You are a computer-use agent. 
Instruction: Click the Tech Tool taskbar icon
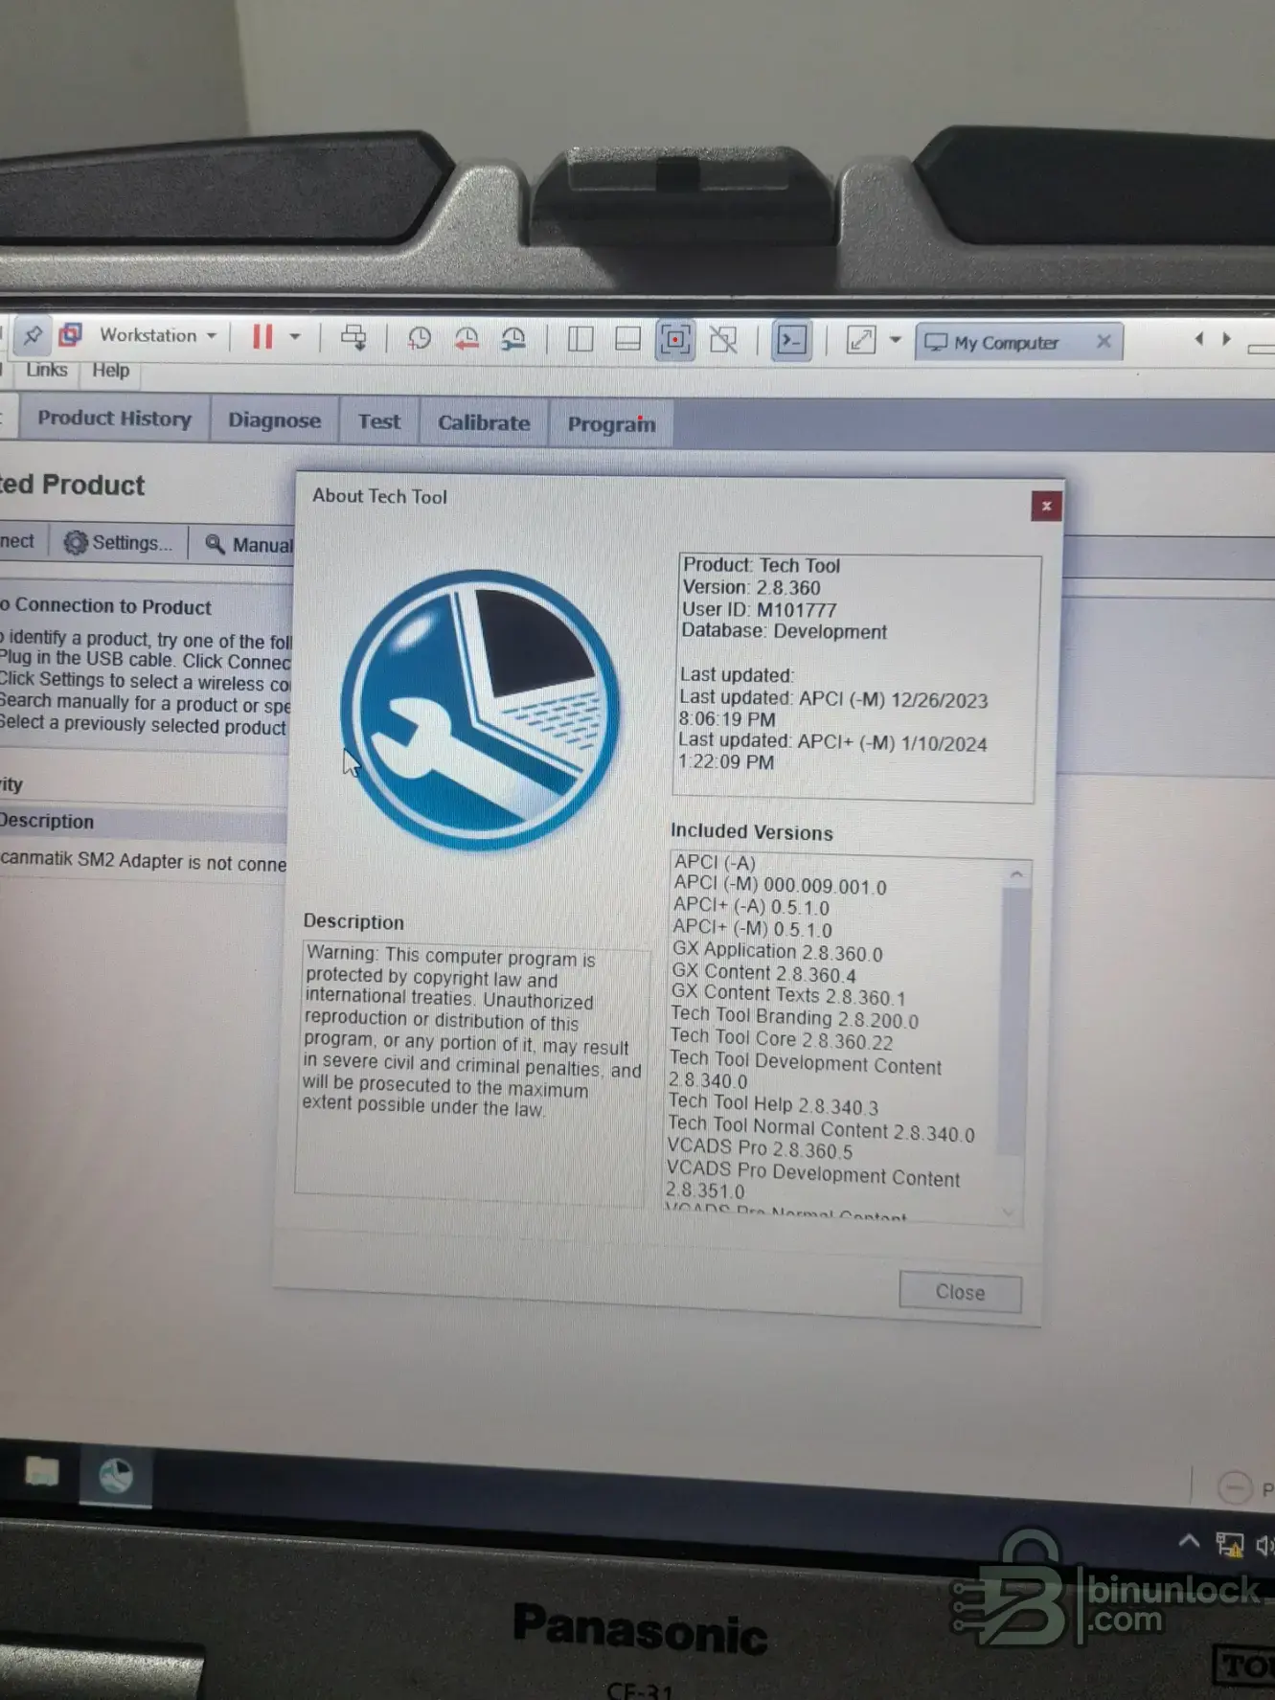[116, 1475]
